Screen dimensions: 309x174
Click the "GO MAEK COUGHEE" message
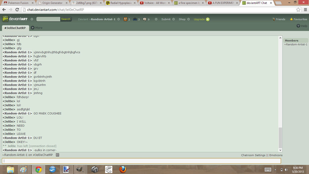[x=47, y=114]
